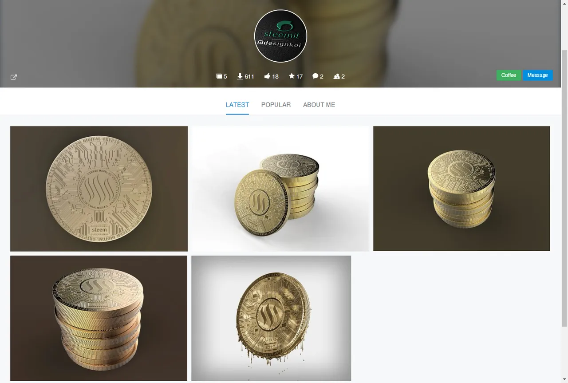Click the blue Message button
This screenshot has width=568, height=383.
(x=538, y=75)
